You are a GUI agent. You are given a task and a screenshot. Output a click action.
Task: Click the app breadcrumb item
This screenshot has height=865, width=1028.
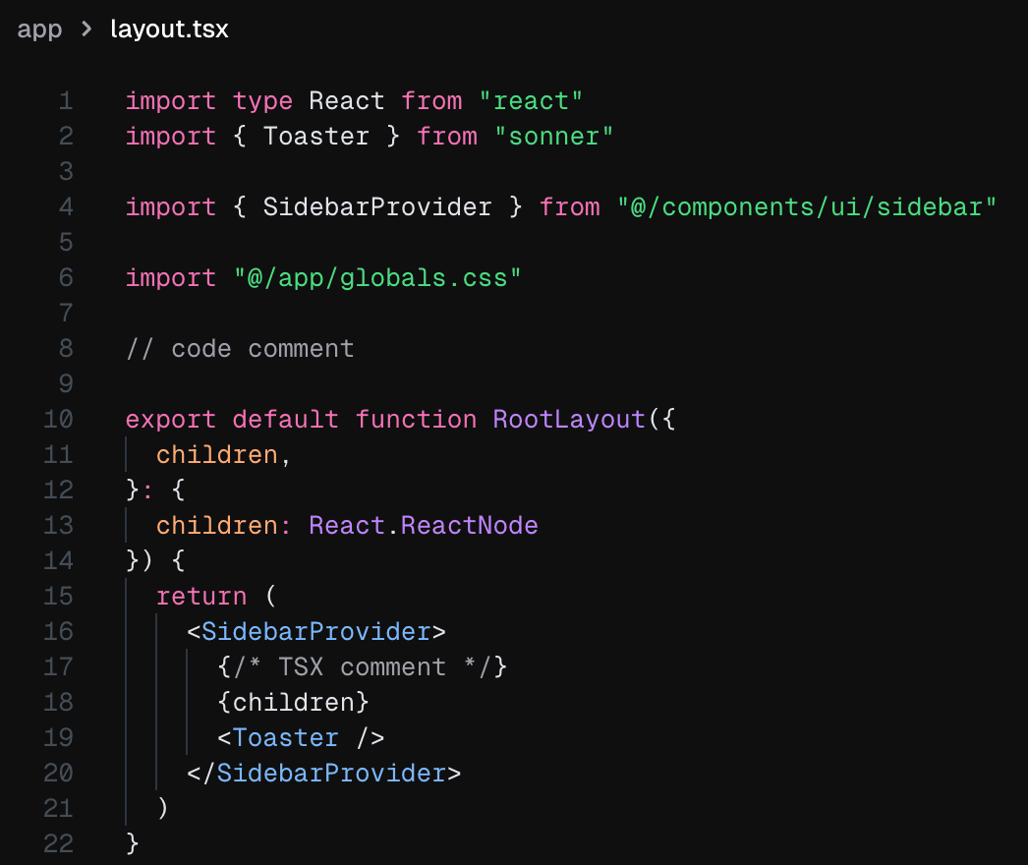click(x=38, y=29)
